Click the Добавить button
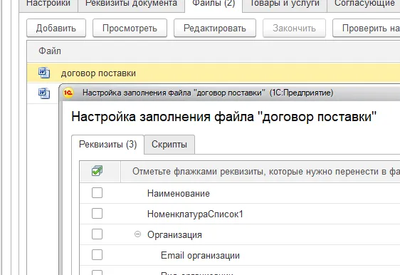The image size is (400, 275). tap(56, 28)
